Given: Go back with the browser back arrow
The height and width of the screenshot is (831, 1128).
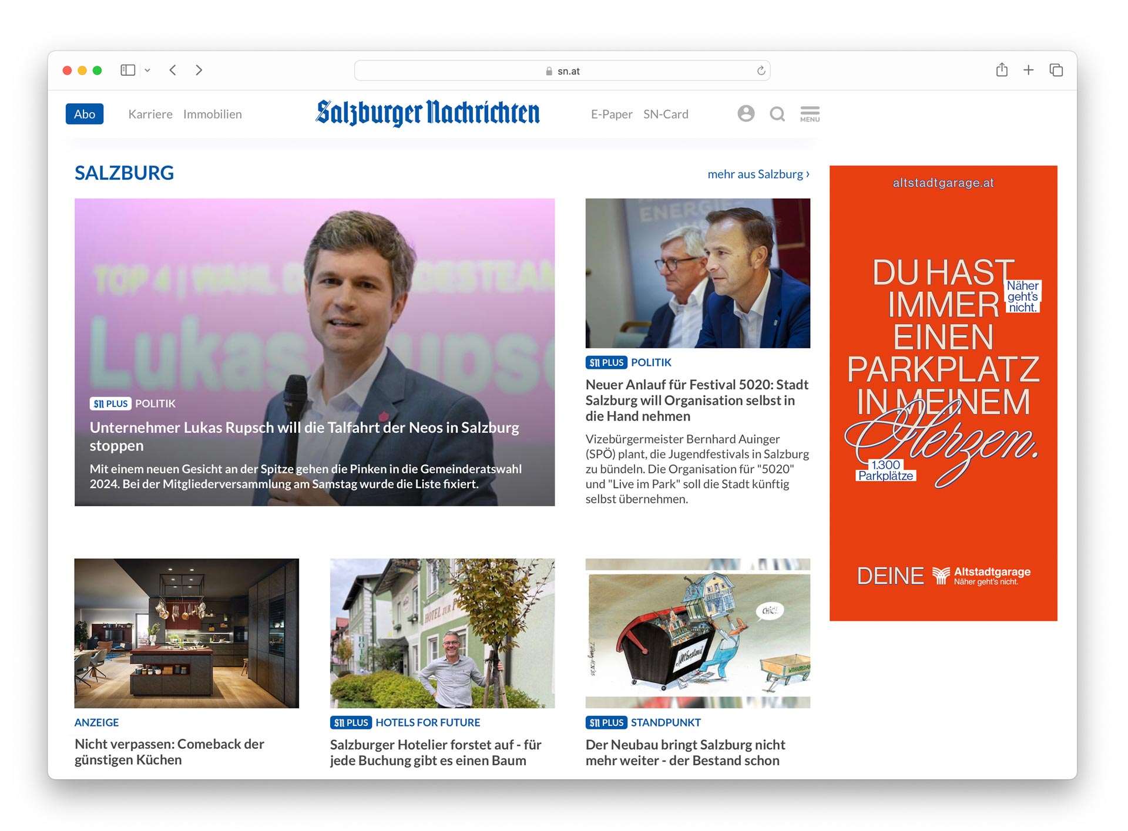Looking at the screenshot, I should [x=173, y=70].
